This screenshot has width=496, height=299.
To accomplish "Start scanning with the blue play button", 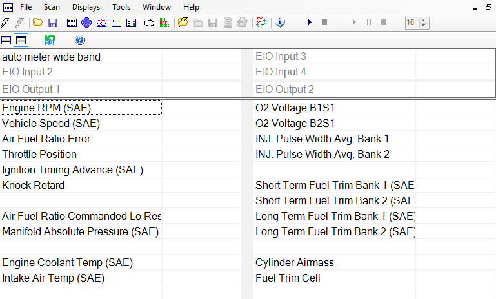I will (x=310, y=23).
